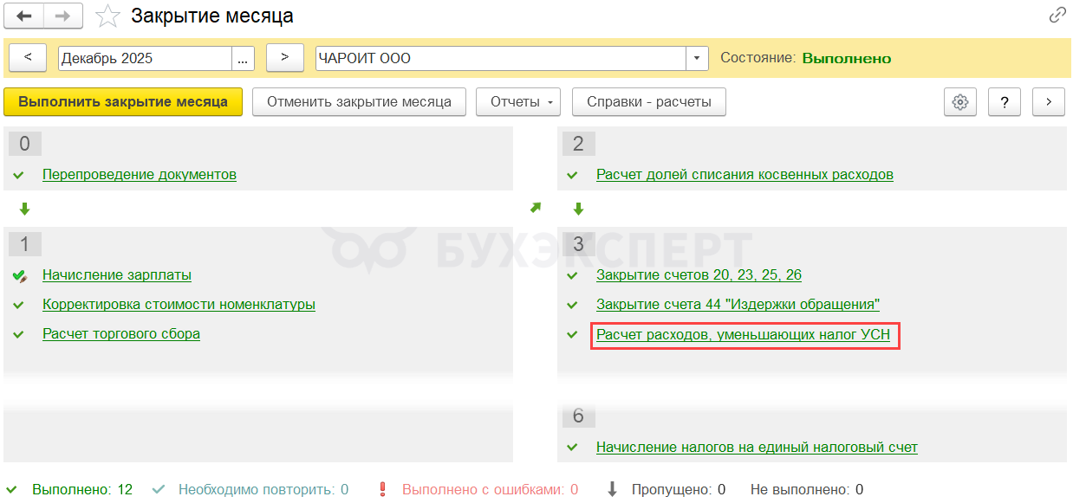The height and width of the screenshot is (503, 1073).
Task: Click the Декабрь 2025 period field
Action: pos(145,58)
